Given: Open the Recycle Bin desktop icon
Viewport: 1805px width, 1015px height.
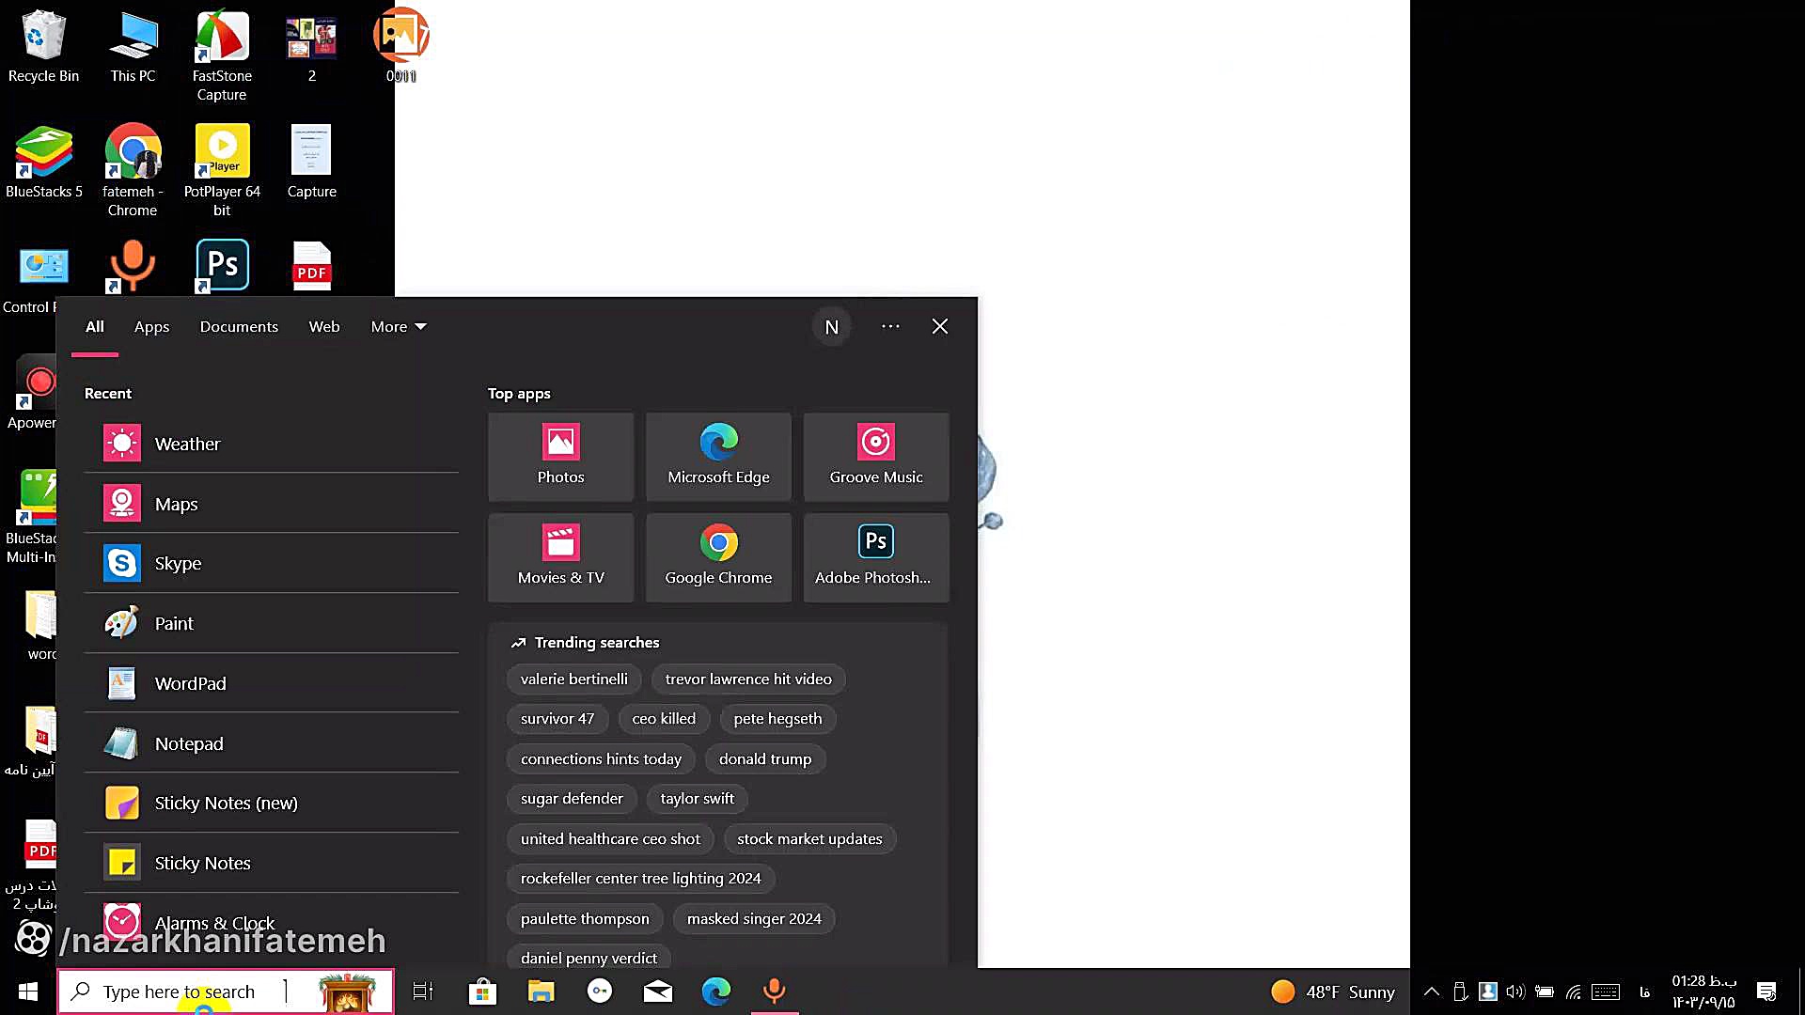Looking at the screenshot, I should 43,47.
